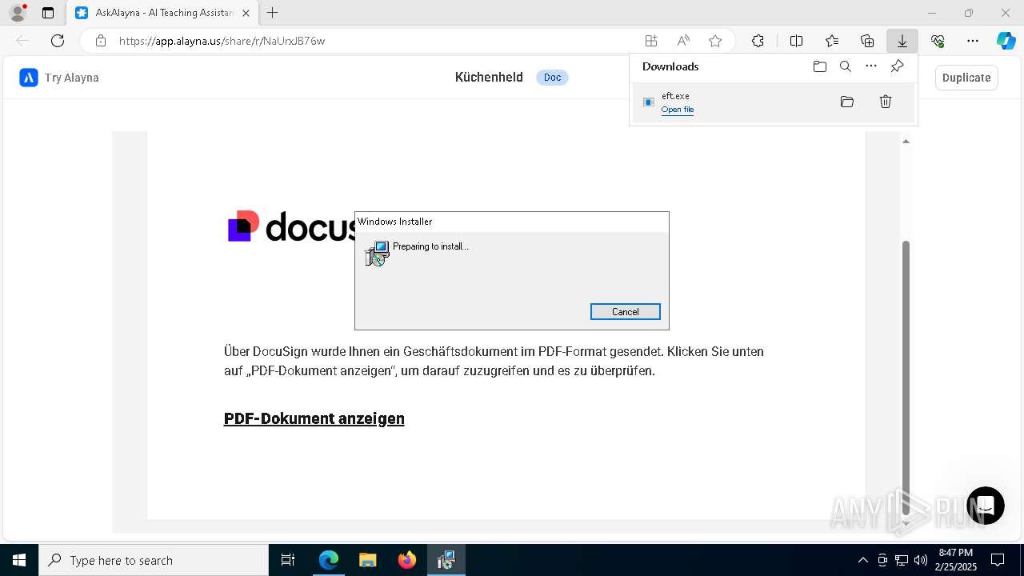
Task: Open the Downloads folder from the panel header
Action: click(x=819, y=66)
